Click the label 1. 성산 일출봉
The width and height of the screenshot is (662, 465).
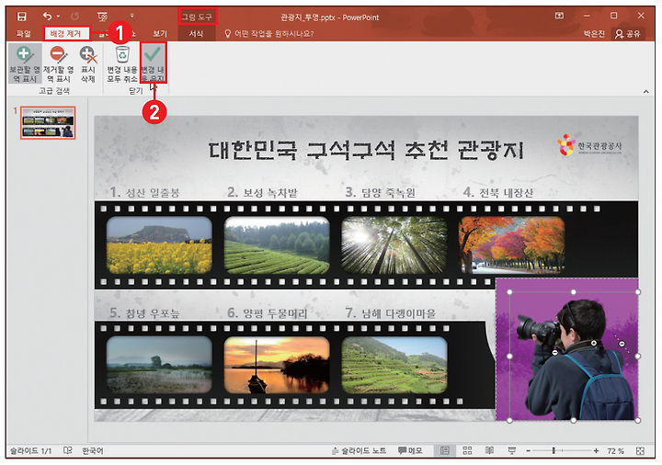click(x=145, y=192)
